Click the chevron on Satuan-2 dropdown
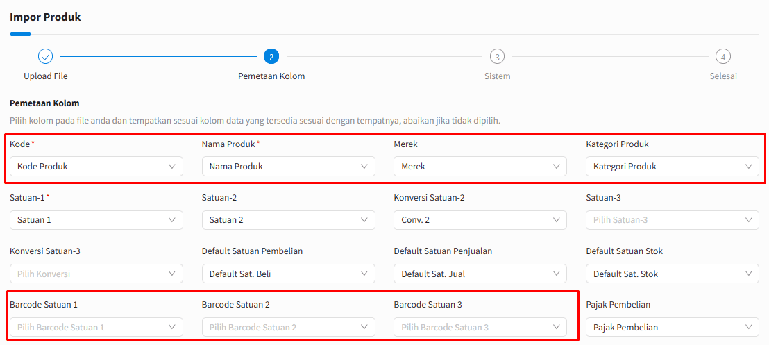Image resolution: width=769 pixels, height=345 pixels. [364, 220]
